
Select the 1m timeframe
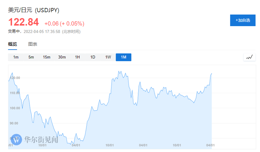pos(16,57)
